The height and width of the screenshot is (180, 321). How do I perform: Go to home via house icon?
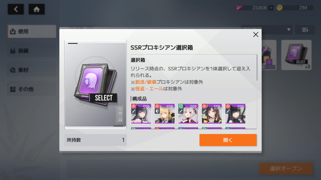pos(36,9)
